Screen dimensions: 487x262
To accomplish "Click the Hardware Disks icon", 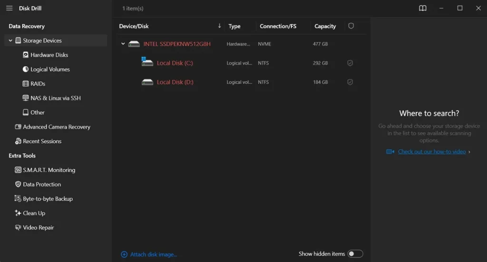I will click(26, 55).
